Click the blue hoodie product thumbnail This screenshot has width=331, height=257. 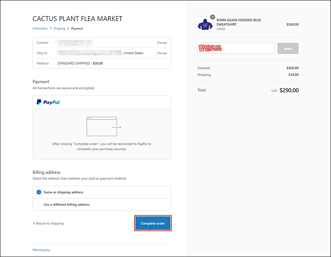pyautogui.click(x=205, y=25)
